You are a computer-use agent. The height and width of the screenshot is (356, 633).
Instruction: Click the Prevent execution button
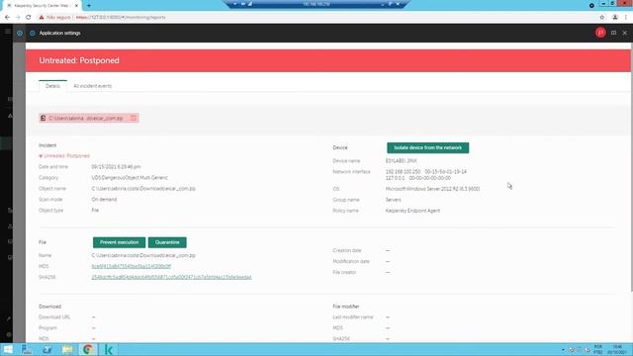pyautogui.click(x=119, y=242)
